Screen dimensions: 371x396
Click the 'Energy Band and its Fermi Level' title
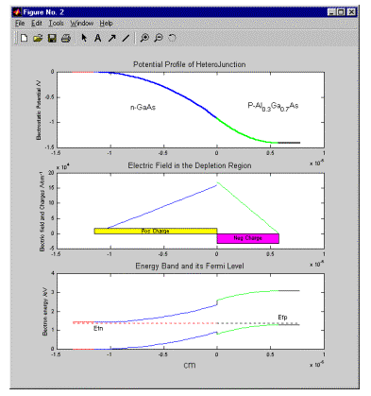(190, 267)
